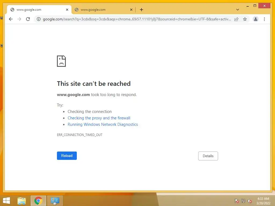Open the Windows Start button
The image size is (275, 206).
click(6, 201)
